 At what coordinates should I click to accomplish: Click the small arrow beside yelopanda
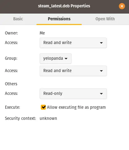click(x=66, y=59)
